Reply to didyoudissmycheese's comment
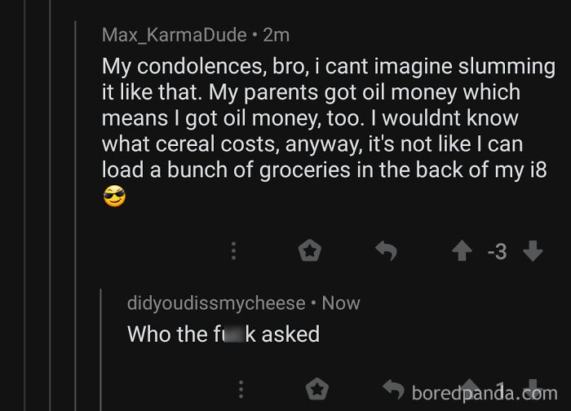Viewport: 571px width, 411px height. point(393,390)
